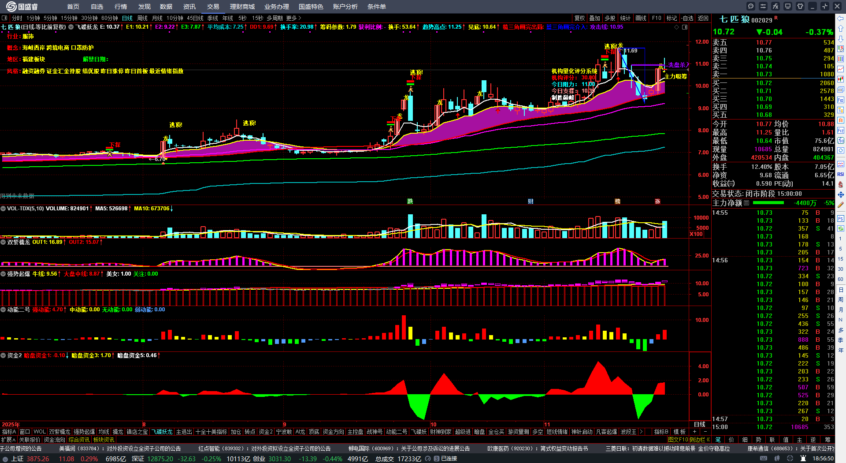Switch to the 30分钟 period tab
Screen dimensions: 846x463
point(89,18)
